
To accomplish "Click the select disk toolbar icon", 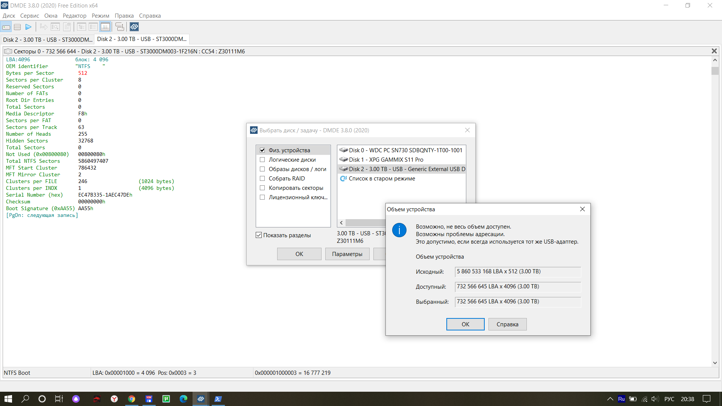I will click(x=6, y=27).
